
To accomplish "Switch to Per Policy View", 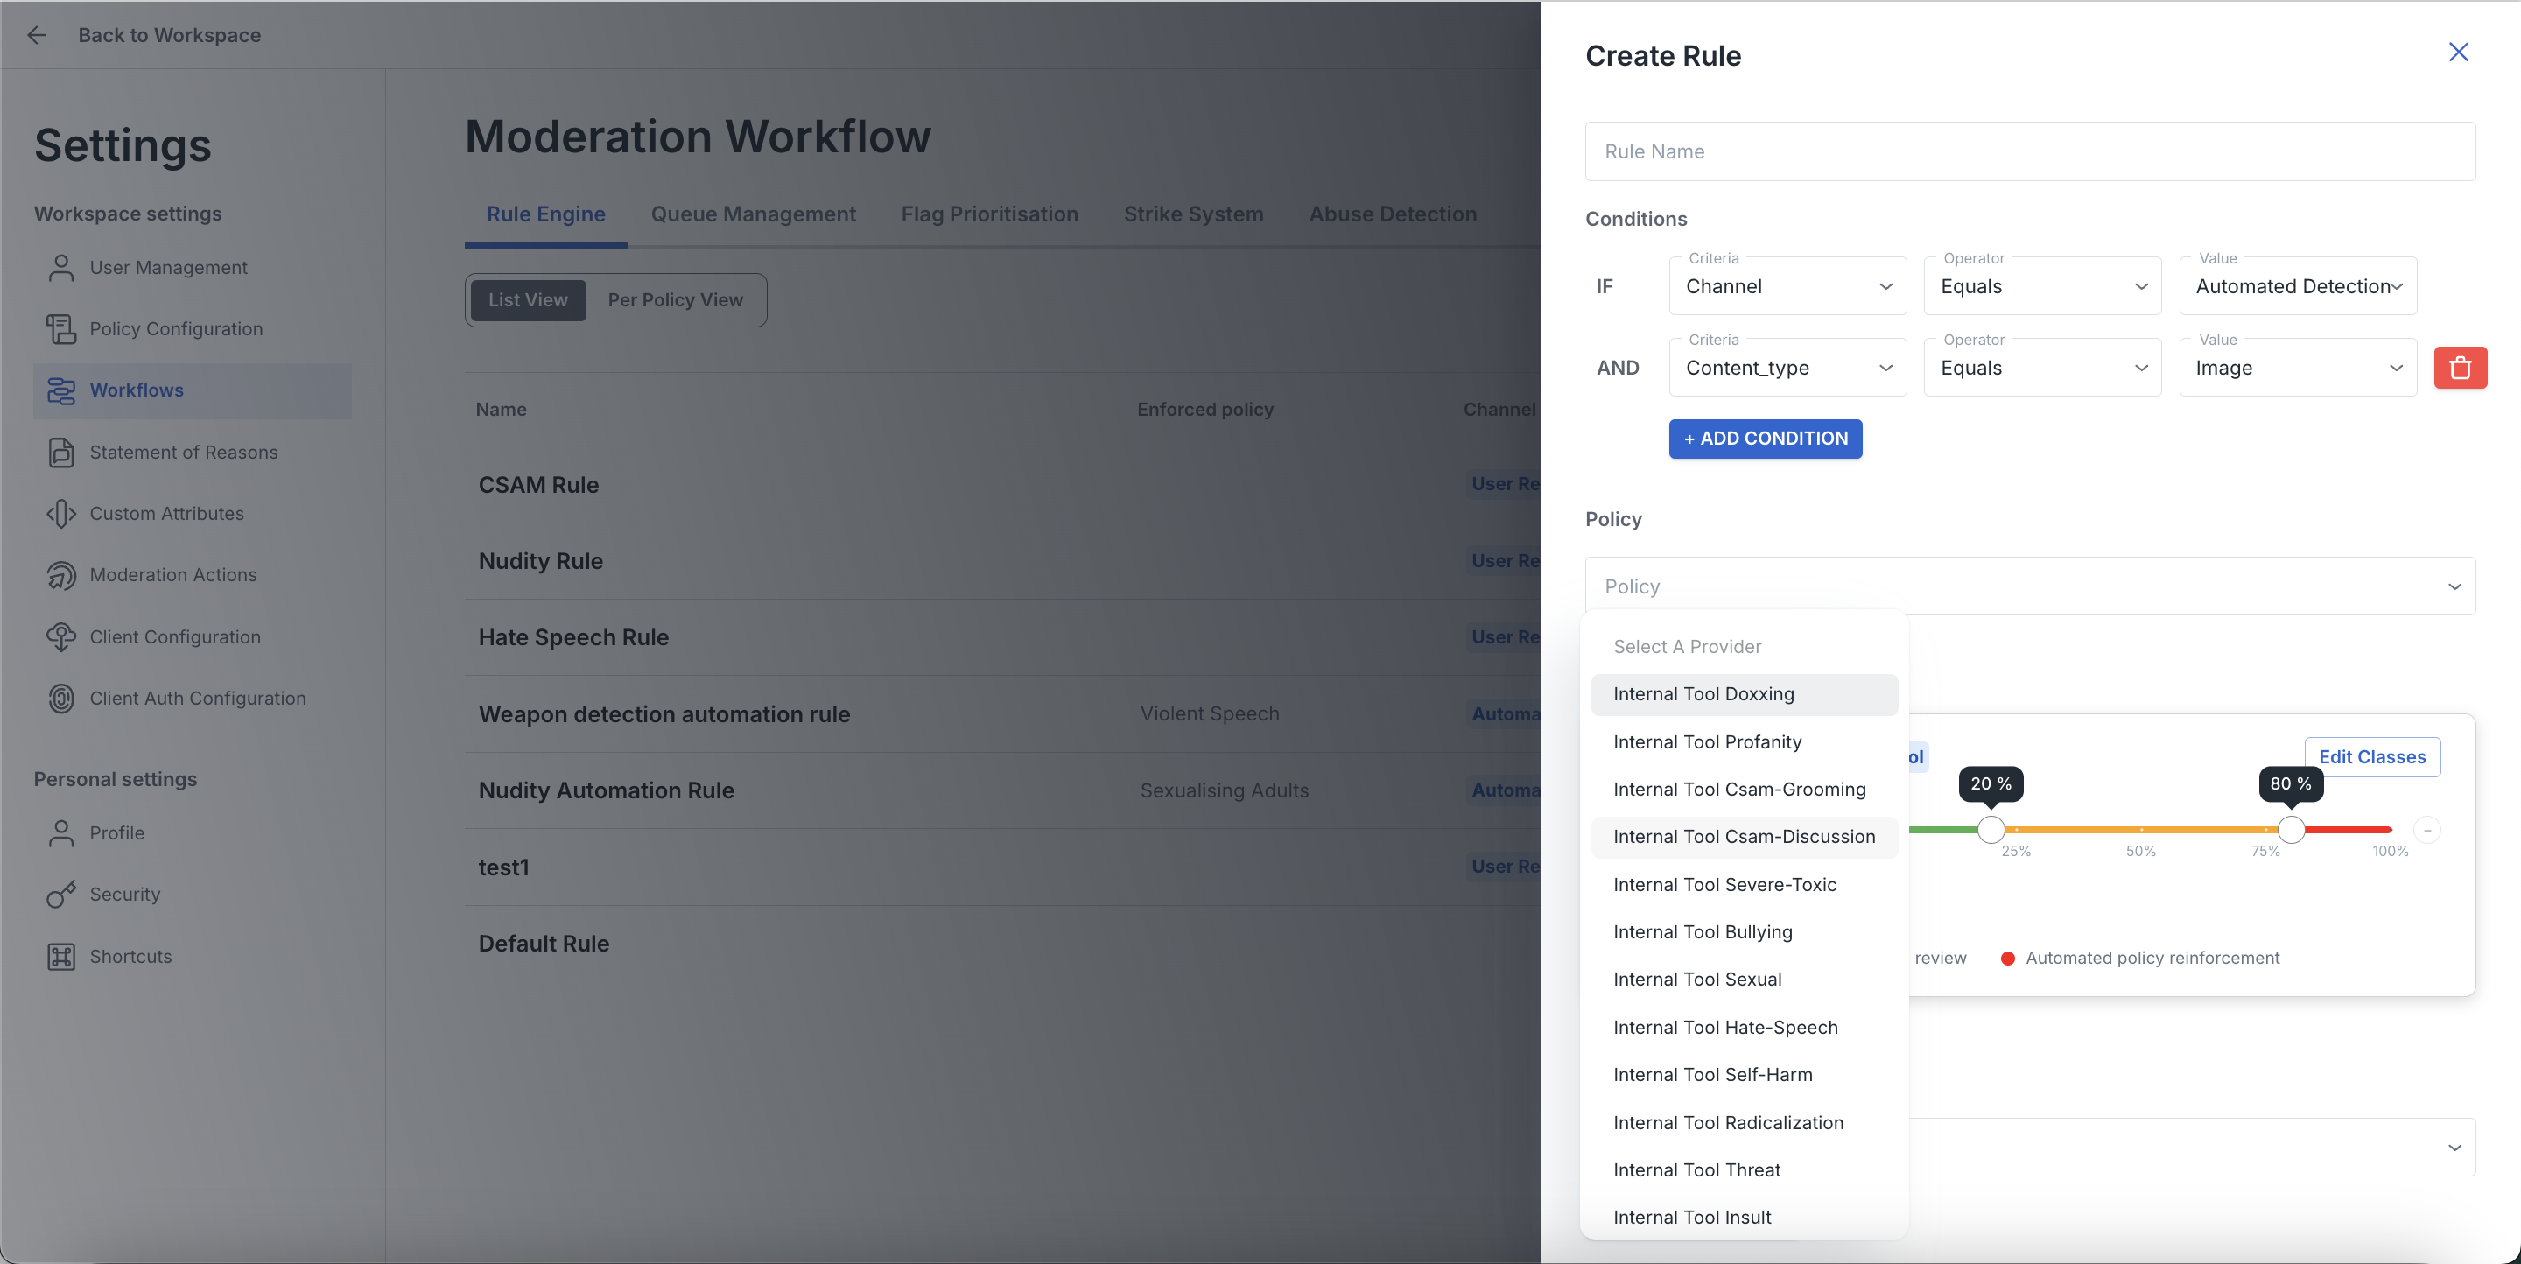I will [675, 300].
